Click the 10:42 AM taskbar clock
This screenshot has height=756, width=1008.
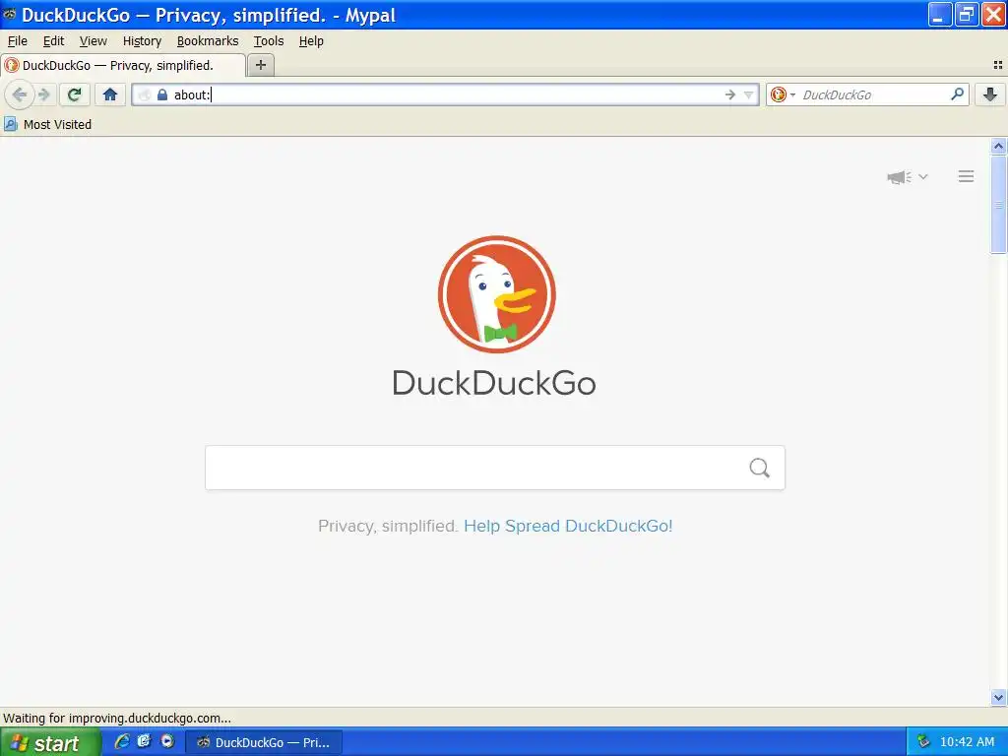(x=967, y=742)
